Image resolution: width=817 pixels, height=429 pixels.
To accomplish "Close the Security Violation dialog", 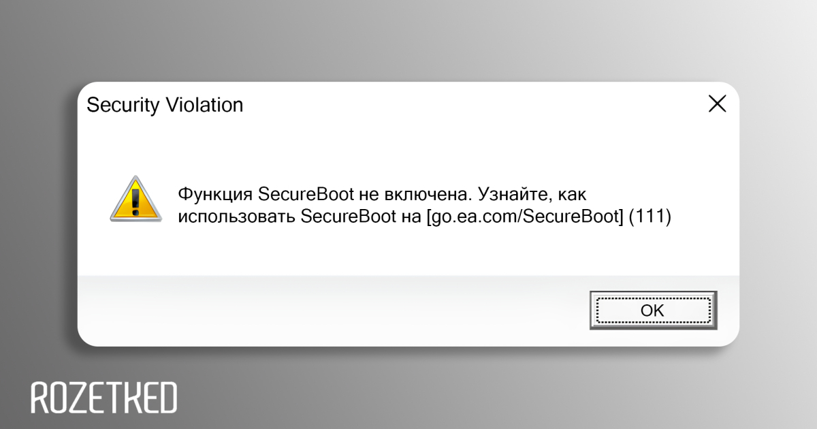I will 717,104.
